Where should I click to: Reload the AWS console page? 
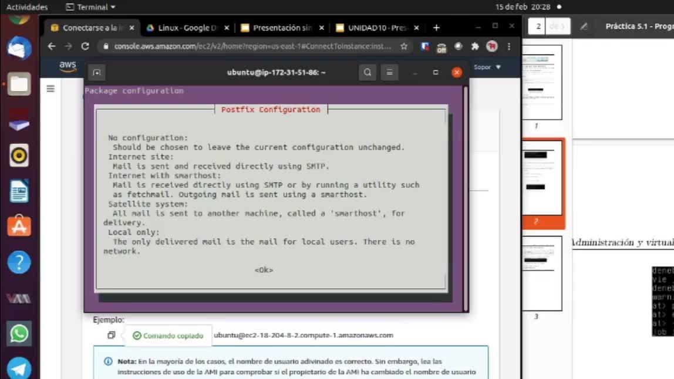85,46
